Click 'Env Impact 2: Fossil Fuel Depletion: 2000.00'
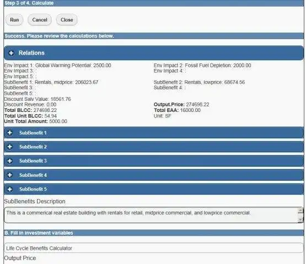Screen dimensions: 306x264 tap(202, 66)
